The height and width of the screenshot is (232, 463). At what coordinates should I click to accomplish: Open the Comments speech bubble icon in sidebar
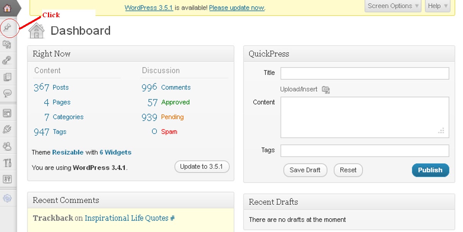pos(7,93)
